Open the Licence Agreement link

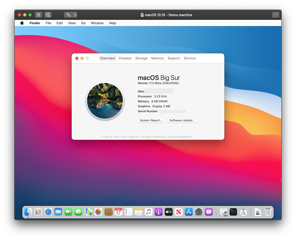179,137
